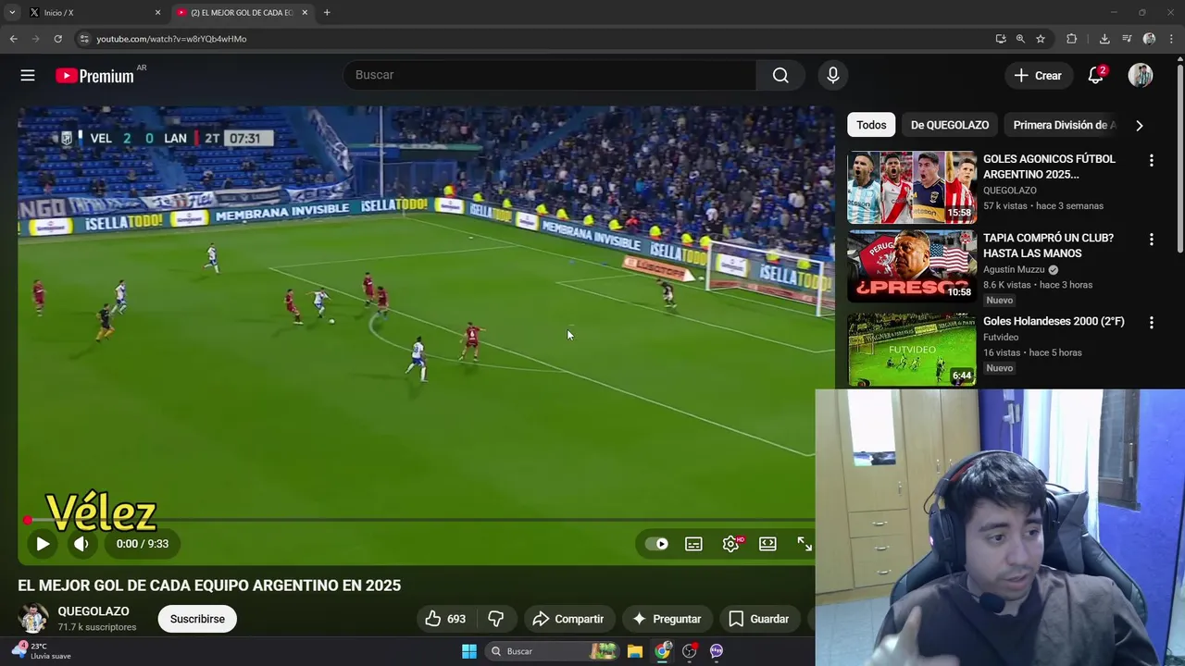The image size is (1185, 666).
Task: Open the notifications bell
Action: coord(1096,76)
